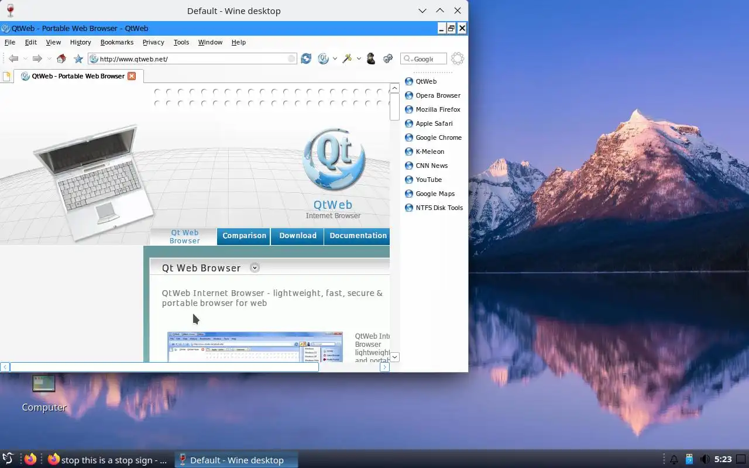Open the Window menu
Viewport: 749px width, 468px height.
coord(210,42)
